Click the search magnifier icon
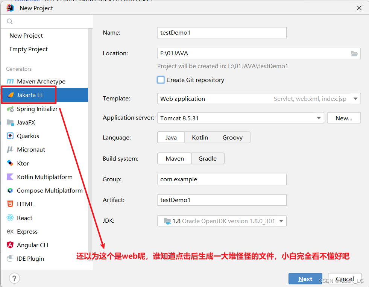This screenshot has height=287, width=369. click(10, 21)
